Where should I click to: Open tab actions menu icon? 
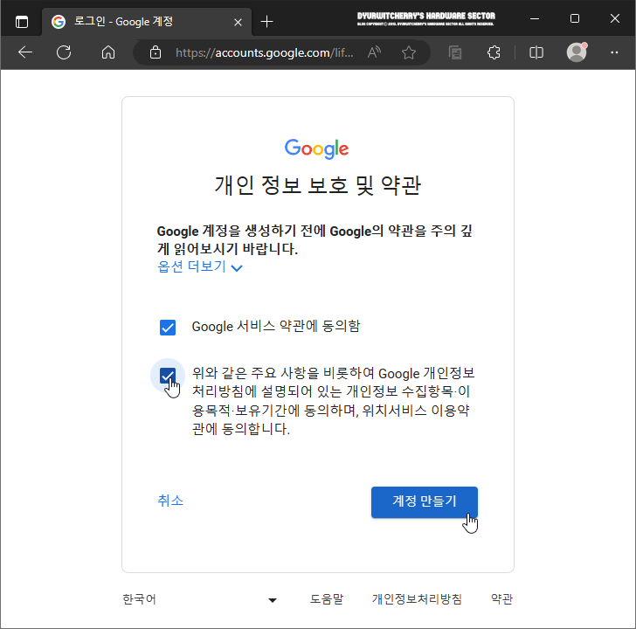(x=22, y=22)
